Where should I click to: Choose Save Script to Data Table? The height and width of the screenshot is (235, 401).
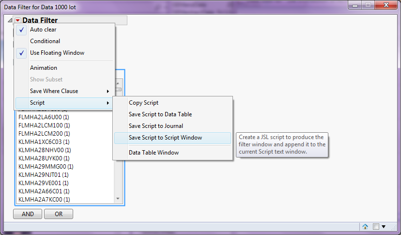point(172,114)
